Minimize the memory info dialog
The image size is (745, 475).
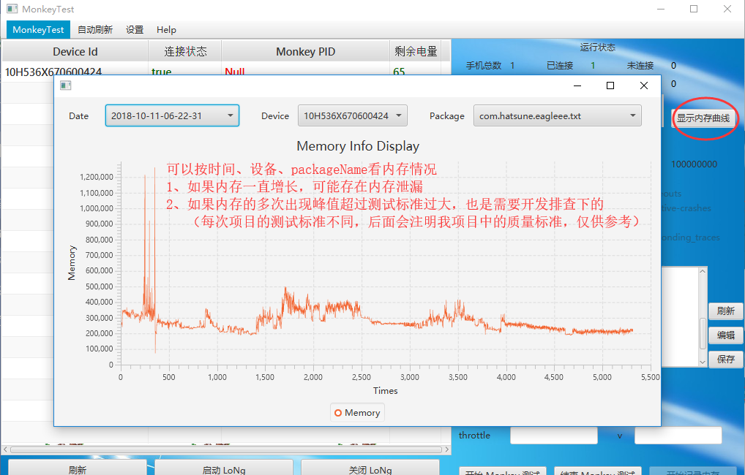577,85
